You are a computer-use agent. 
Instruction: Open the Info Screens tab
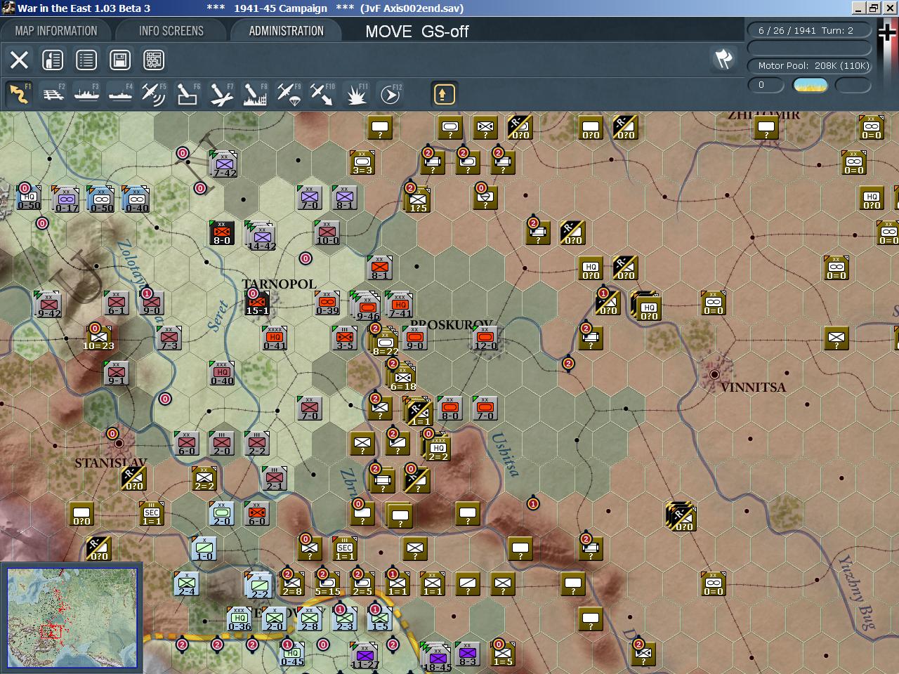[x=171, y=31]
